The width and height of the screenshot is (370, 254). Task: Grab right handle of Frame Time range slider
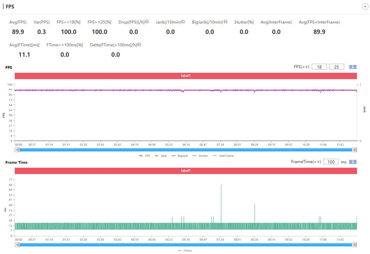[354, 245]
